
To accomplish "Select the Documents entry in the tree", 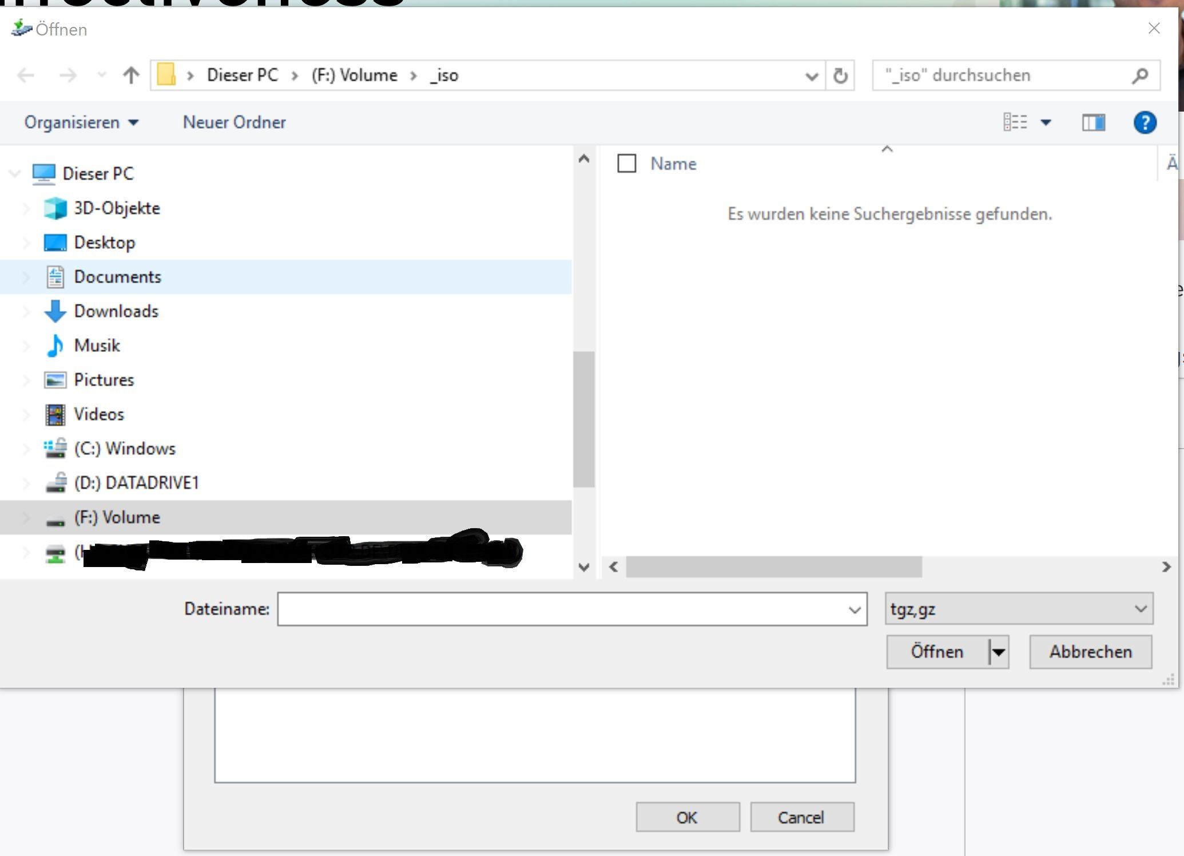I will click(118, 277).
